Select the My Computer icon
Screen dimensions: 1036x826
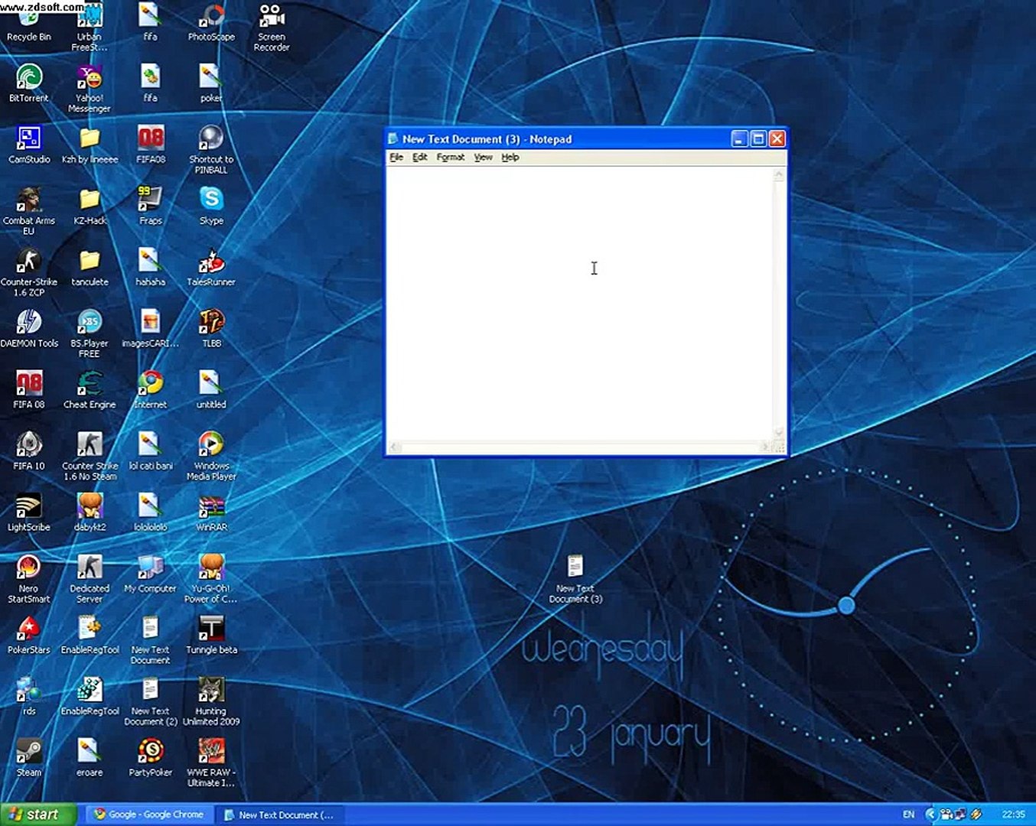click(150, 574)
